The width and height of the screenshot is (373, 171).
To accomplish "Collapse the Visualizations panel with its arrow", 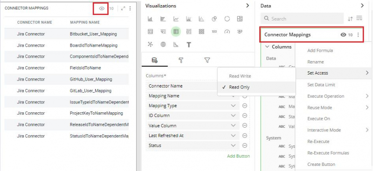I will (248, 6).
